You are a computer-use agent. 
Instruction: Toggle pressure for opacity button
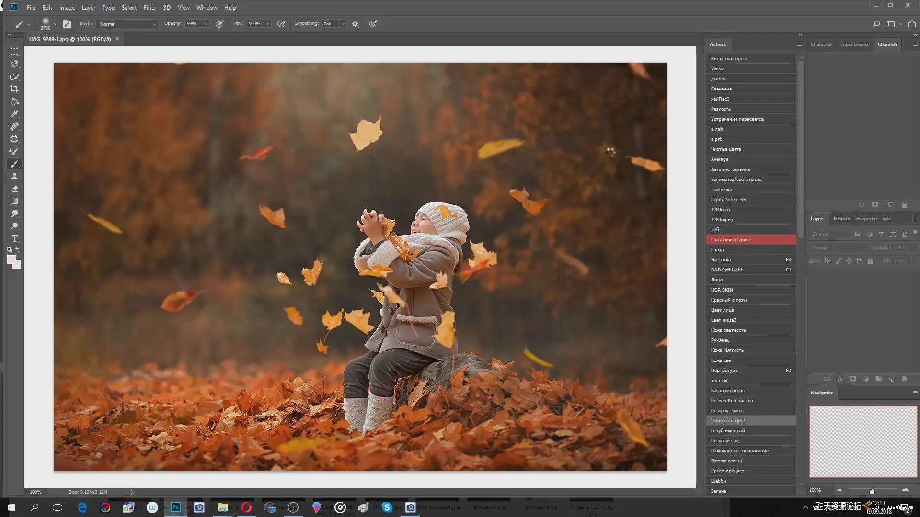click(x=219, y=24)
